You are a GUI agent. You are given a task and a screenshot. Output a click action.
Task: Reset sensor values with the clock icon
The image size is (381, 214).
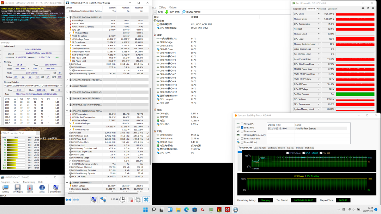[122, 200]
